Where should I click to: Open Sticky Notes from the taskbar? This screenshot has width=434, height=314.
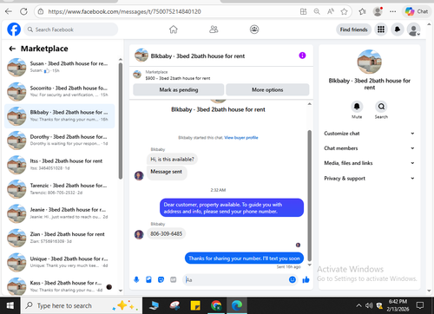195,305
